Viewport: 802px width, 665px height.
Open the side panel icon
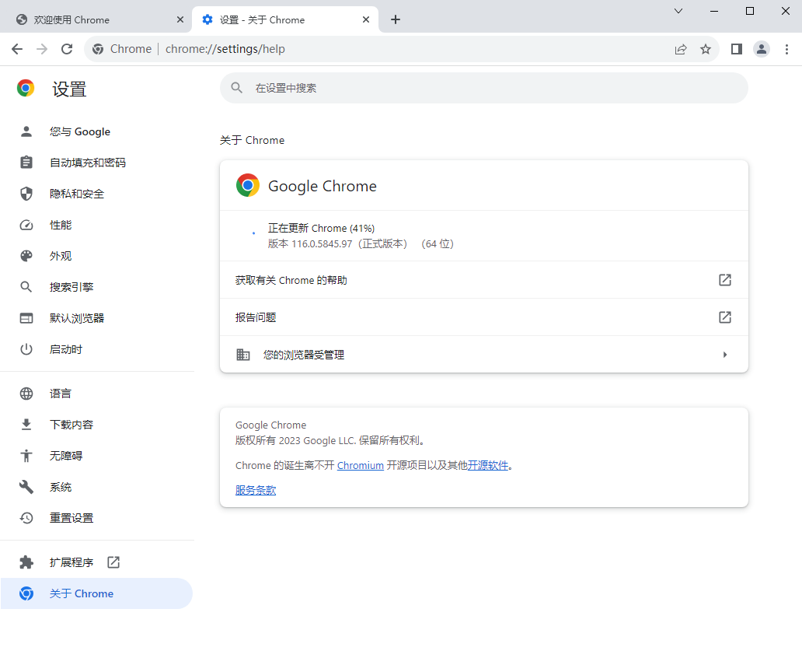pyautogui.click(x=737, y=49)
